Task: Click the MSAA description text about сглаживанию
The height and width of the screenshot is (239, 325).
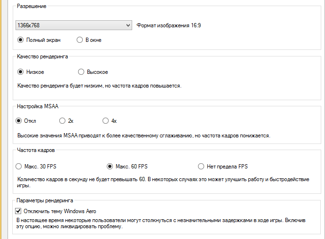Action: (143, 135)
